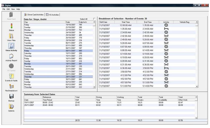
Task: Click rest bed icon in 1:35:00 AM row
Action: click(166, 29)
